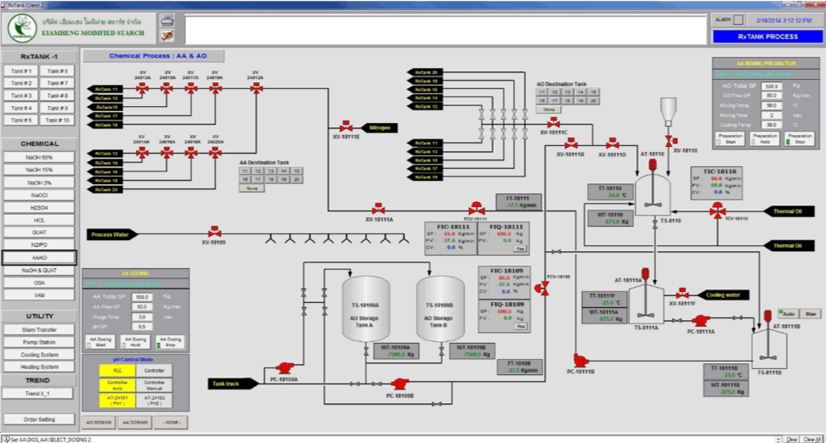
Task: Click the ALARM indicator box
Action: click(x=738, y=20)
